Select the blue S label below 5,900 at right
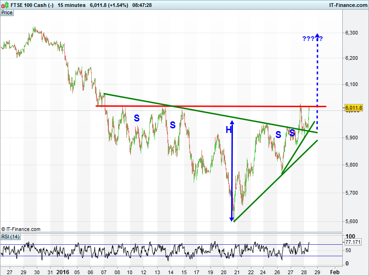This screenshot has width=369, height=276. pos(278,135)
